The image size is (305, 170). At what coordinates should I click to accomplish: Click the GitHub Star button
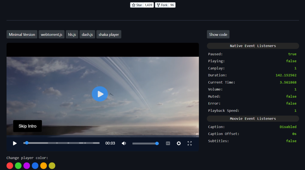pyautogui.click(x=137, y=5)
